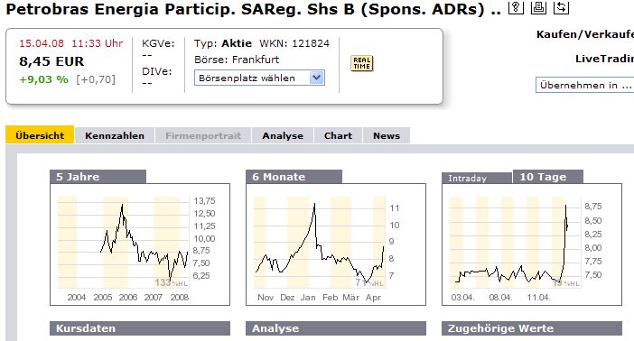Screen dimensions: 634x341
Task: Go to the News tab
Action: [x=387, y=135]
